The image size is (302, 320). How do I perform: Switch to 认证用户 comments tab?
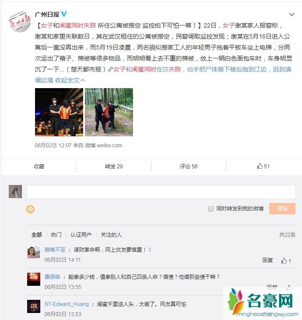[x=81, y=235]
